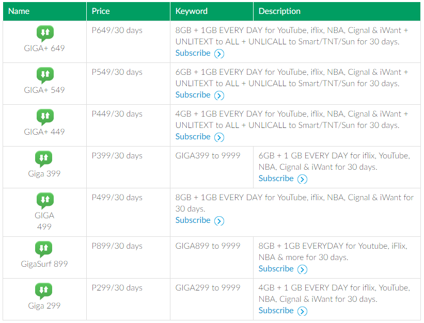Click the arrow circle icon in GIGA+ 549 row
The image size is (424, 323).
point(219,95)
